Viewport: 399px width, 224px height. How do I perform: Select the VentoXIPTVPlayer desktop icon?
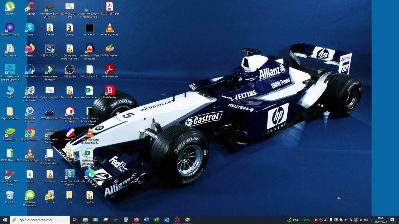tap(10, 30)
